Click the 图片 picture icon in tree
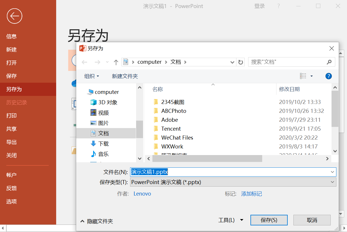 tap(93, 123)
